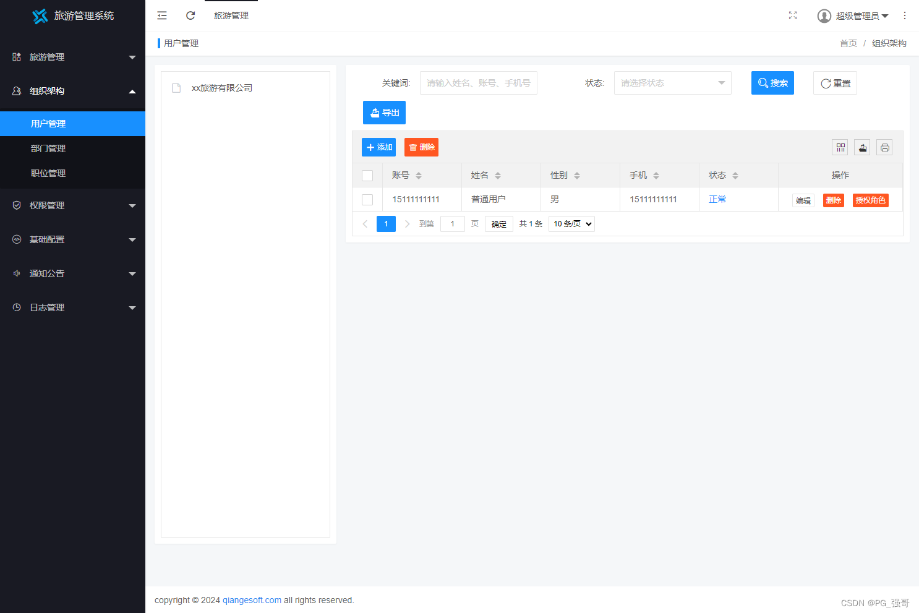The height and width of the screenshot is (613, 919).
Task: Click the 正常 status text in the row
Action: (x=717, y=199)
